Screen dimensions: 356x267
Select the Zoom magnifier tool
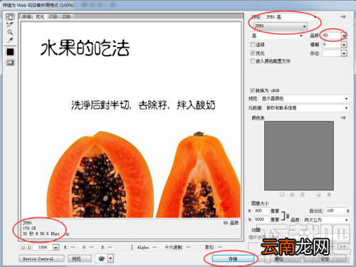click(x=10, y=32)
